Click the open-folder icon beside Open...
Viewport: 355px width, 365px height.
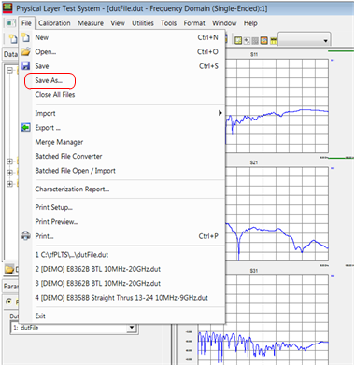(x=26, y=51)
